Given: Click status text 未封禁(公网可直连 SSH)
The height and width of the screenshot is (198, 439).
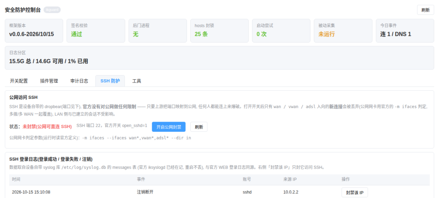Looking at the screenshot, I should (x=47, y=126).
